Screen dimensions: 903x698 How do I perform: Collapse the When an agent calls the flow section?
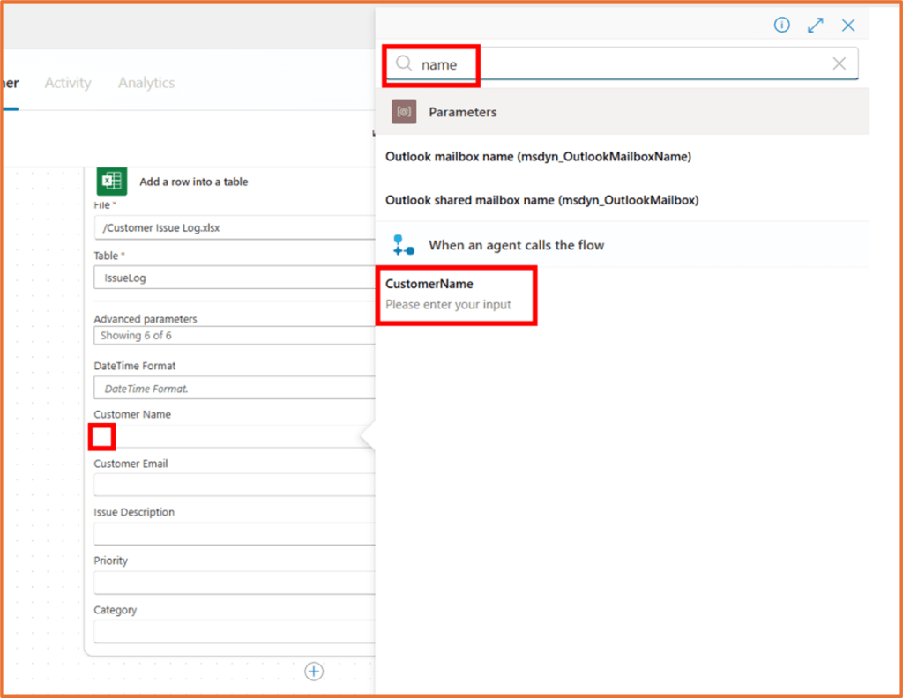tap(516, 245)
